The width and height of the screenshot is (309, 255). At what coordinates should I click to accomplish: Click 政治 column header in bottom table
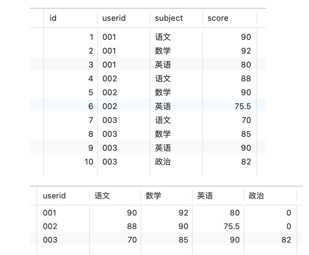pyautogui.click(x=256, y=196)
